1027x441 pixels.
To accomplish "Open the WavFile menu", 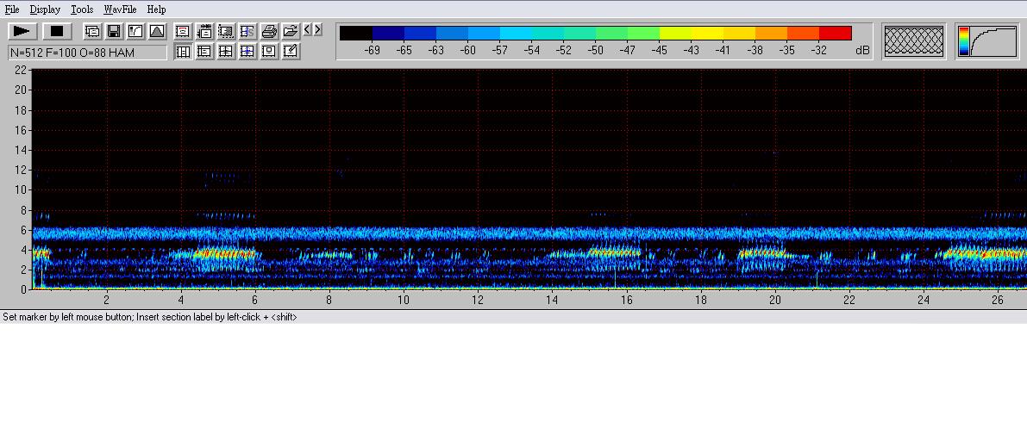I will click(120, 9).
